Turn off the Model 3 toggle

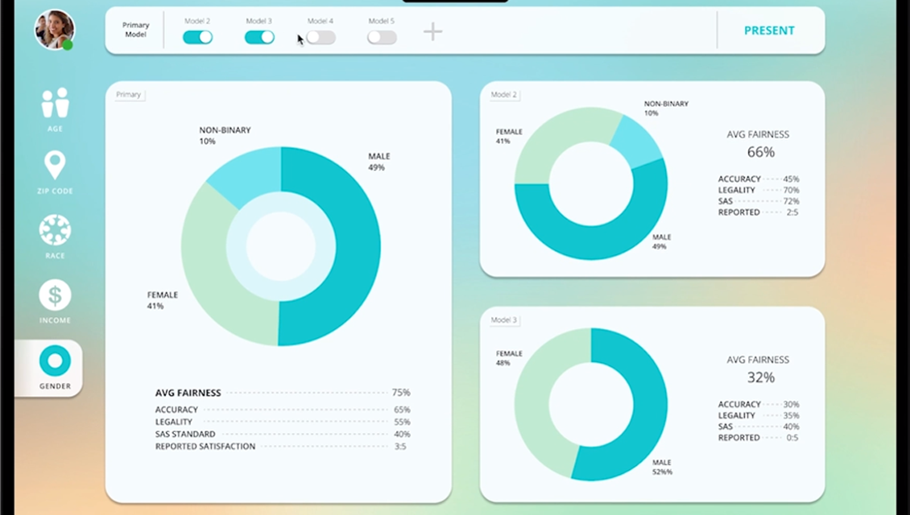[x=259, y=37]
